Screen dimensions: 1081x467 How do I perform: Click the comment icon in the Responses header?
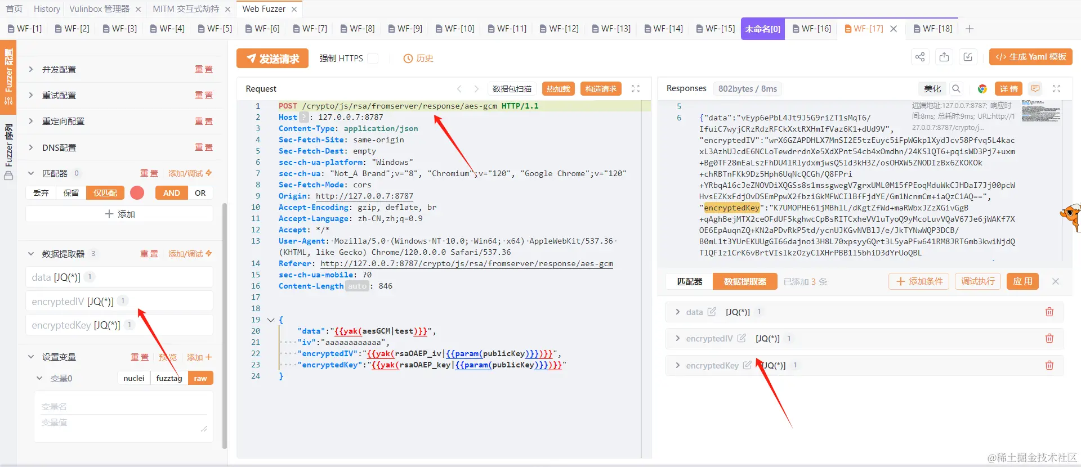click(1035, 88)
